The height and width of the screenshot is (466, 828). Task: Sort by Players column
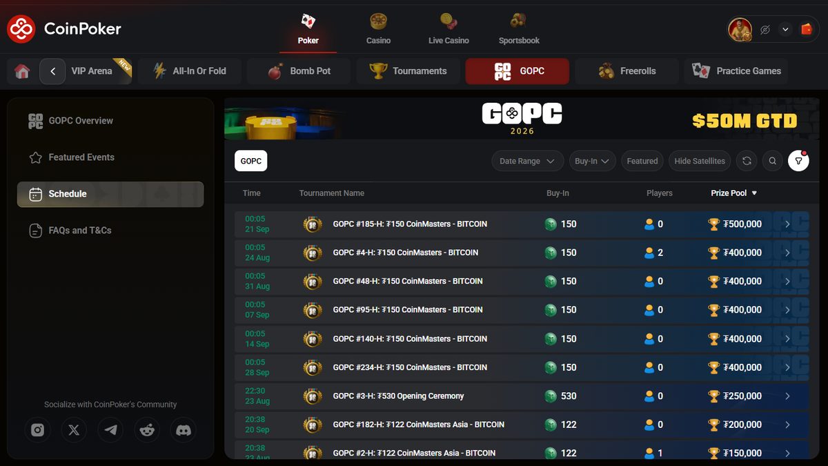pyautogui.click(x=660, y=193)
